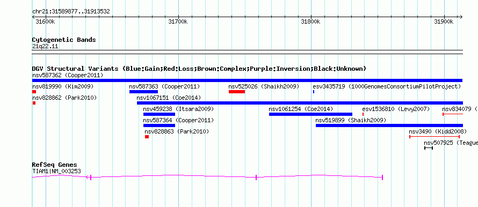The image size is (478, 207).
Task: Click the 31700k ruler tick label
Action: click(x=178, y=21)
